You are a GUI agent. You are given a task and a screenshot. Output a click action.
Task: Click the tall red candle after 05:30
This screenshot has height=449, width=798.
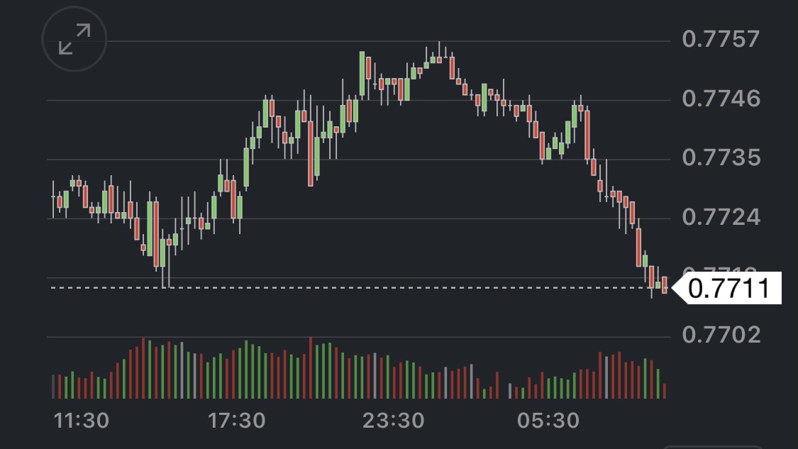587,133
